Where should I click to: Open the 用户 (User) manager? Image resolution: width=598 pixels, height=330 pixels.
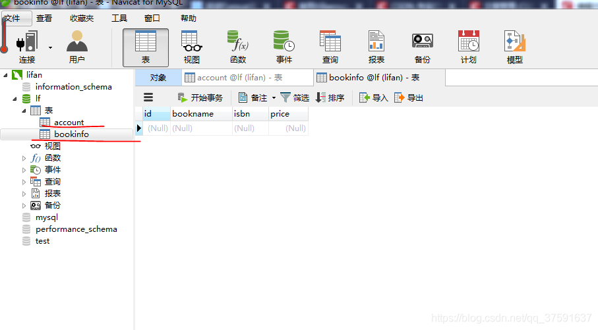point(77,47)
